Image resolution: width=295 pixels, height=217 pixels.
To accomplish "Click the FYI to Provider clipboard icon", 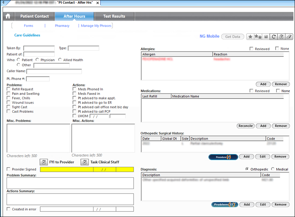I will (44, 162).
